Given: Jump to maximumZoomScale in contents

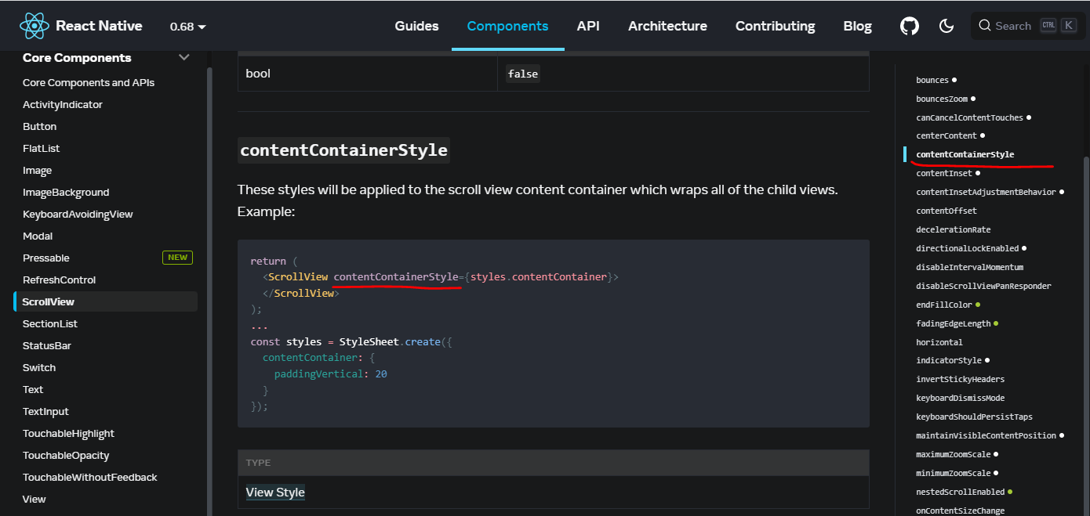Looking at the screenshot, I should pos(954,454).
